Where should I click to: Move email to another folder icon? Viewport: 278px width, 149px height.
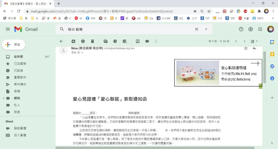(x=138, y=41)
